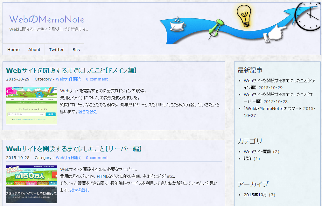The width and height of the screenshot is (322, 206).
Task: Click the site title WebのMemoNote
Action: [47, 20]
